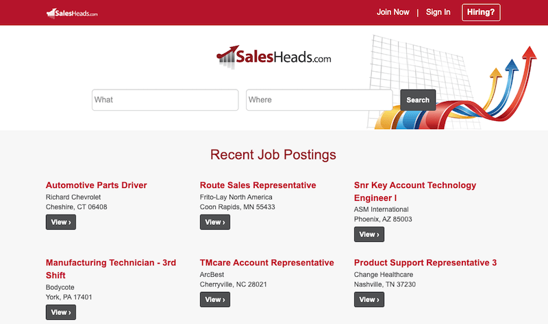Select the text Richard Chevrolet
Screen dimensions: 548x324
[73, 197]
